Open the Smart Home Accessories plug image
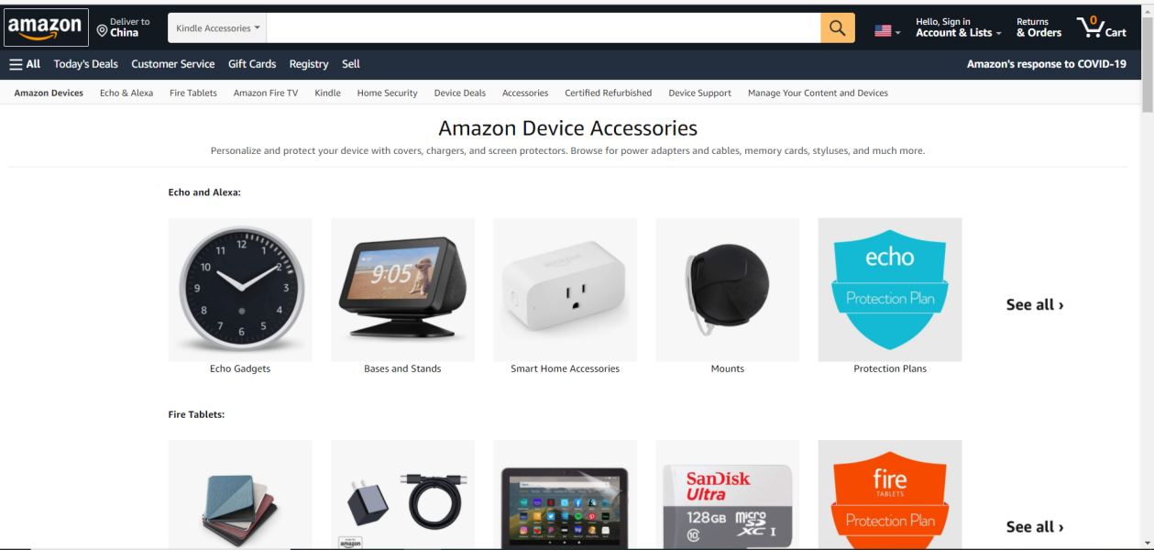The image size is (1154, 550). [x=565, y=290]
